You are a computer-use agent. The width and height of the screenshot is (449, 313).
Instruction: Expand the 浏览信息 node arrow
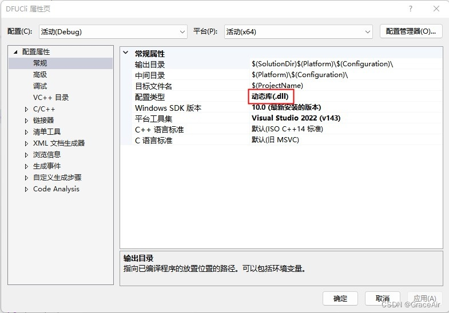coord(26,155)
